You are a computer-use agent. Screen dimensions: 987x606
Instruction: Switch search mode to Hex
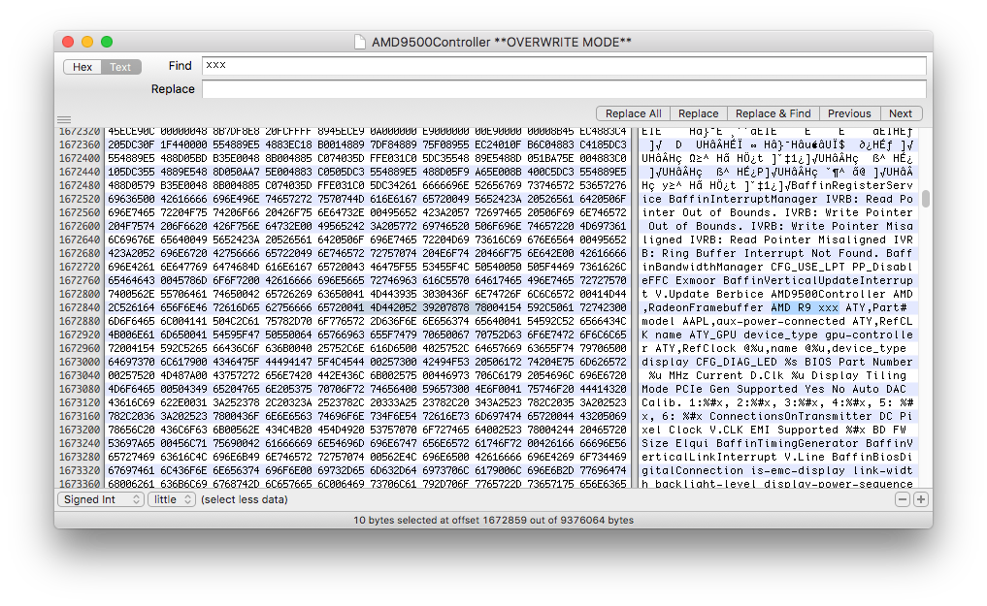[x=82, y=67]
